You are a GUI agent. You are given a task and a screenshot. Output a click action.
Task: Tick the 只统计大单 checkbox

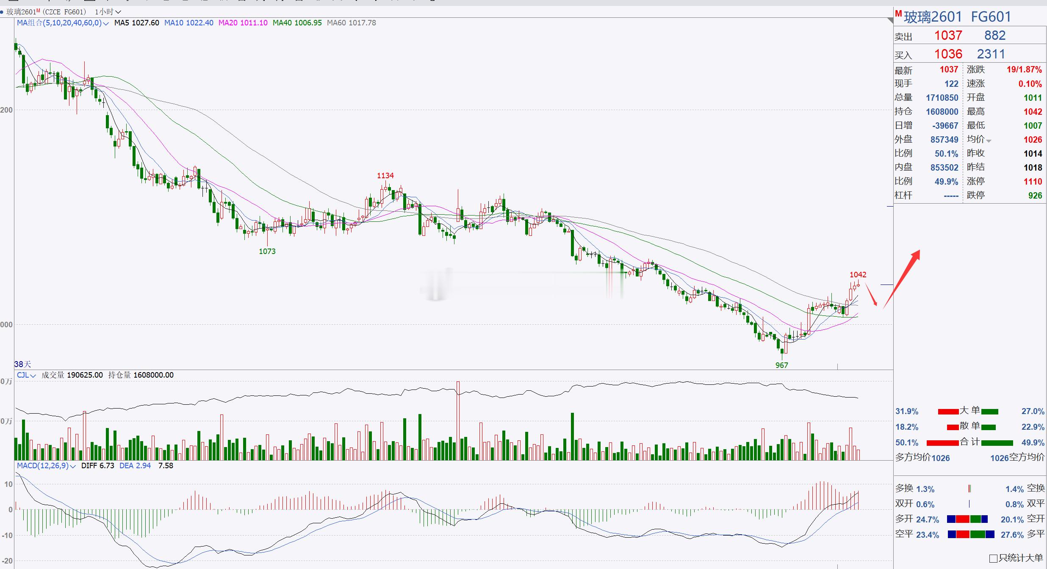pyautogui.click(x=993, y=558)
